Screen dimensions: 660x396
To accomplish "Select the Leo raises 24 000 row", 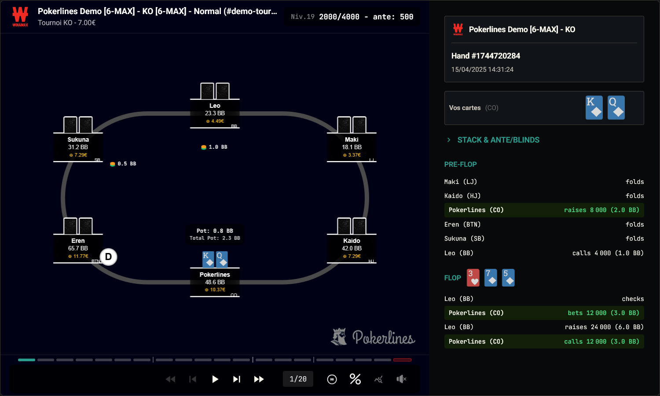I will pyautogui.click(x=544, y=327).
